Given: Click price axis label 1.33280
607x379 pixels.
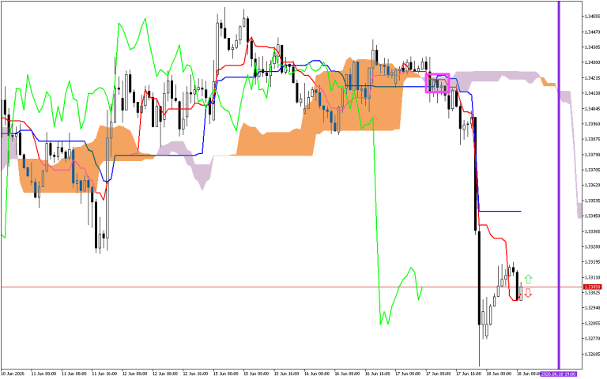Looking at the screenshot, I should pyautogui.click(x=593, y=246).
